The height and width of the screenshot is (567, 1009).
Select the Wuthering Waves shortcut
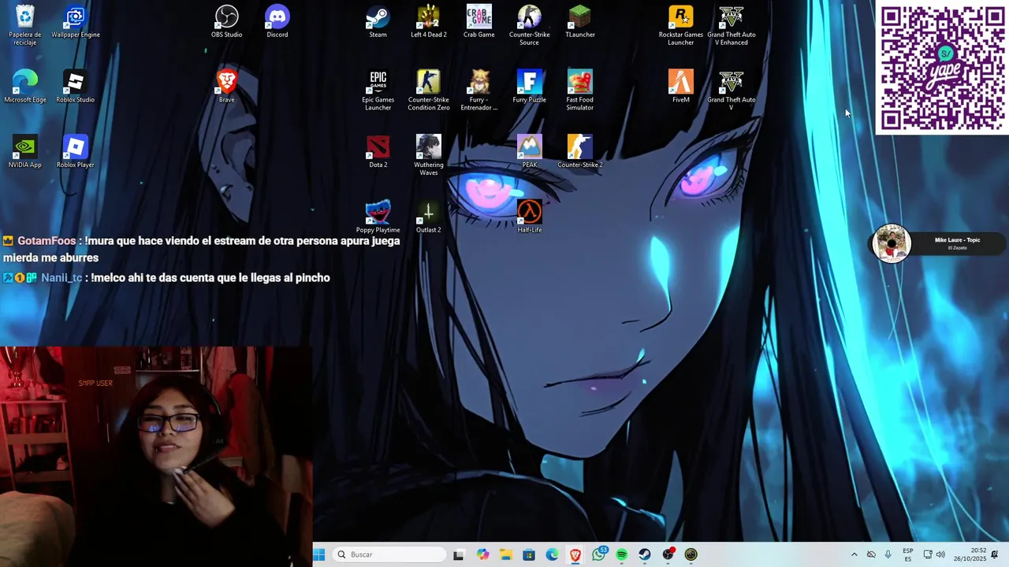click(429, 156)
